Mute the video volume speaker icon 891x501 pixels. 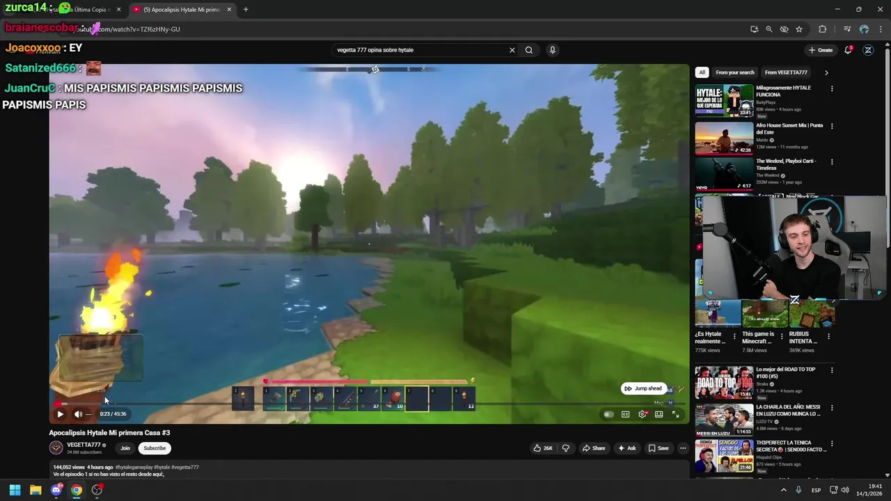[x=78, y=414]
